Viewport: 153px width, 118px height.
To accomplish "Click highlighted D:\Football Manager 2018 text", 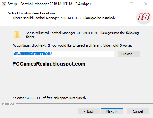I will pyautogui.click(x=33, y=54).
